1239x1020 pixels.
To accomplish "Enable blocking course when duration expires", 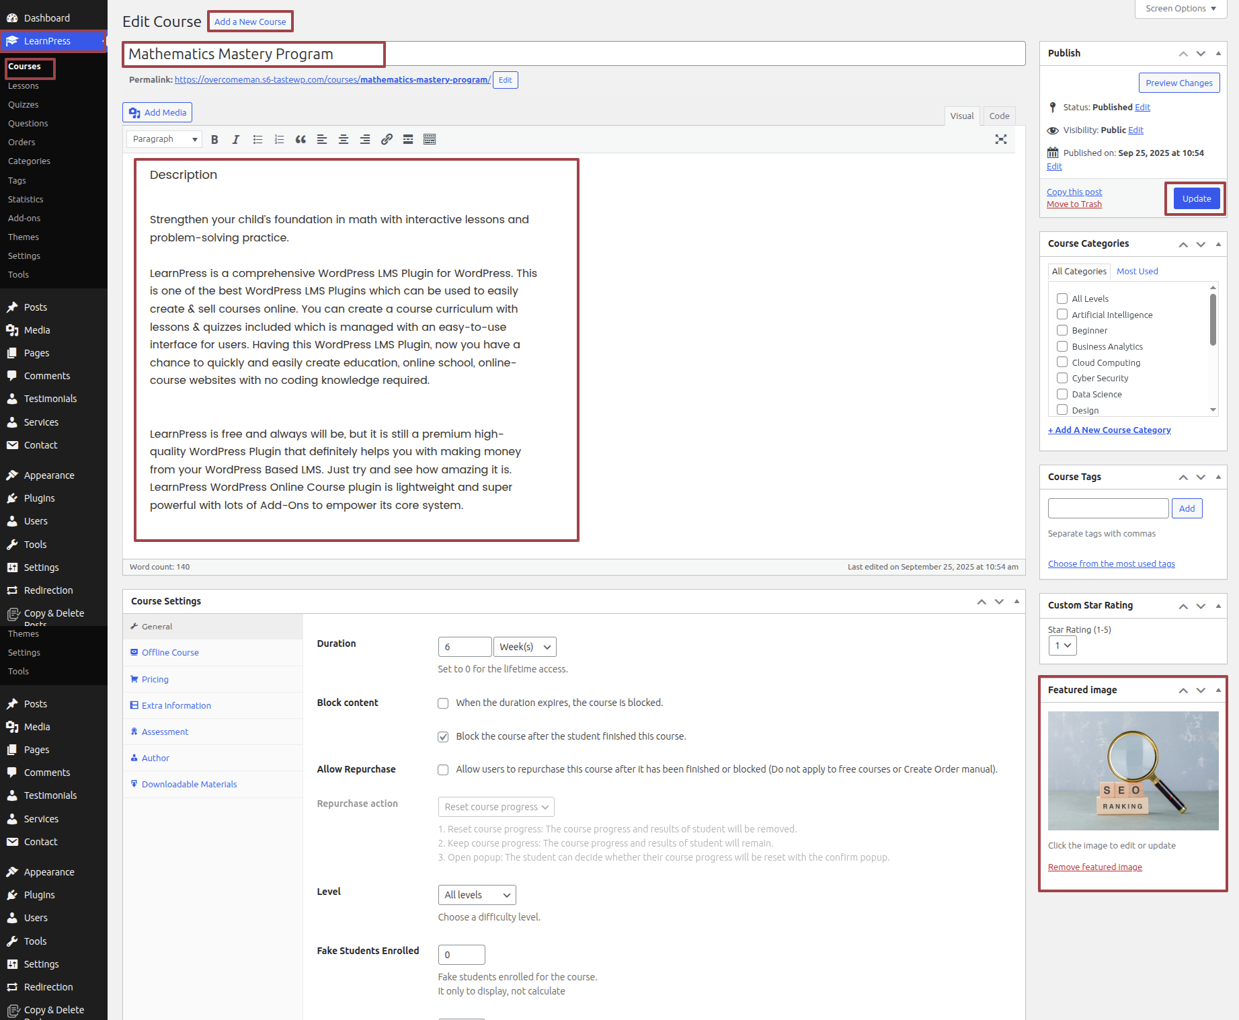I will (443, 703).
